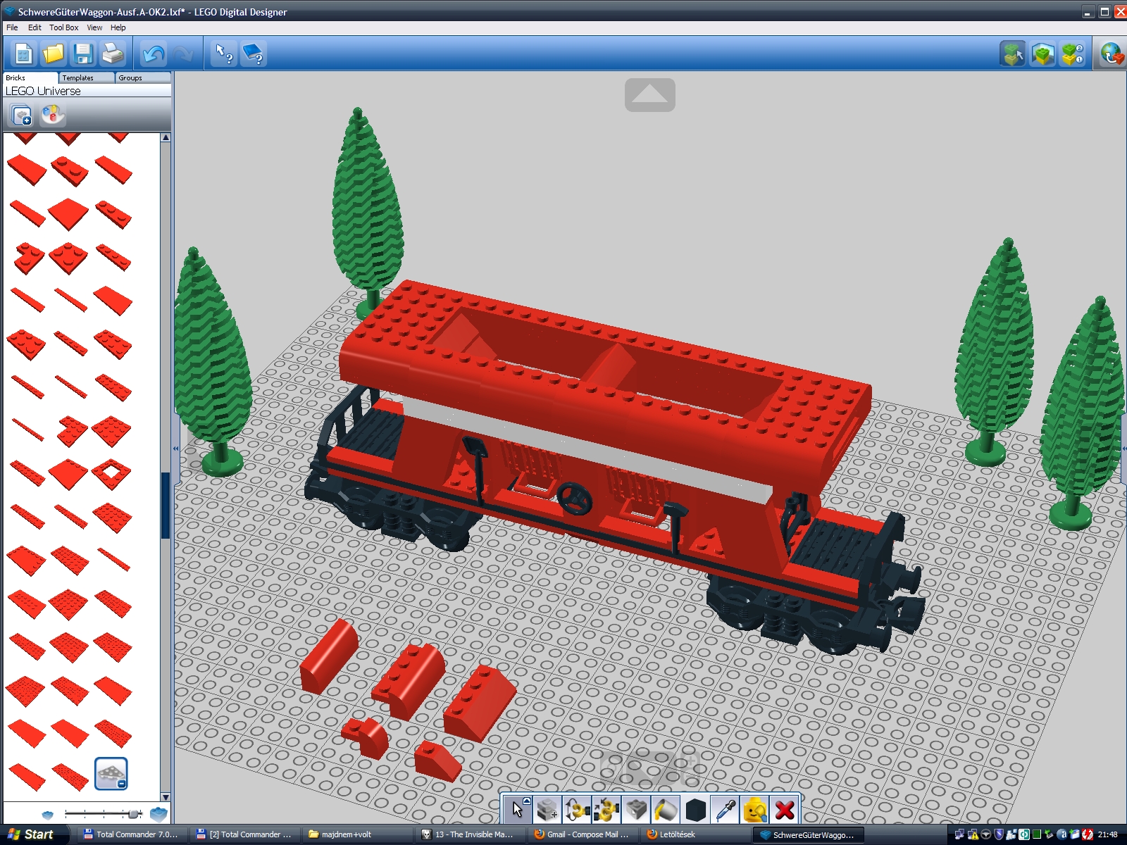The image size is (1127, 845).
Task: Open the View menu
Action: 94,27
